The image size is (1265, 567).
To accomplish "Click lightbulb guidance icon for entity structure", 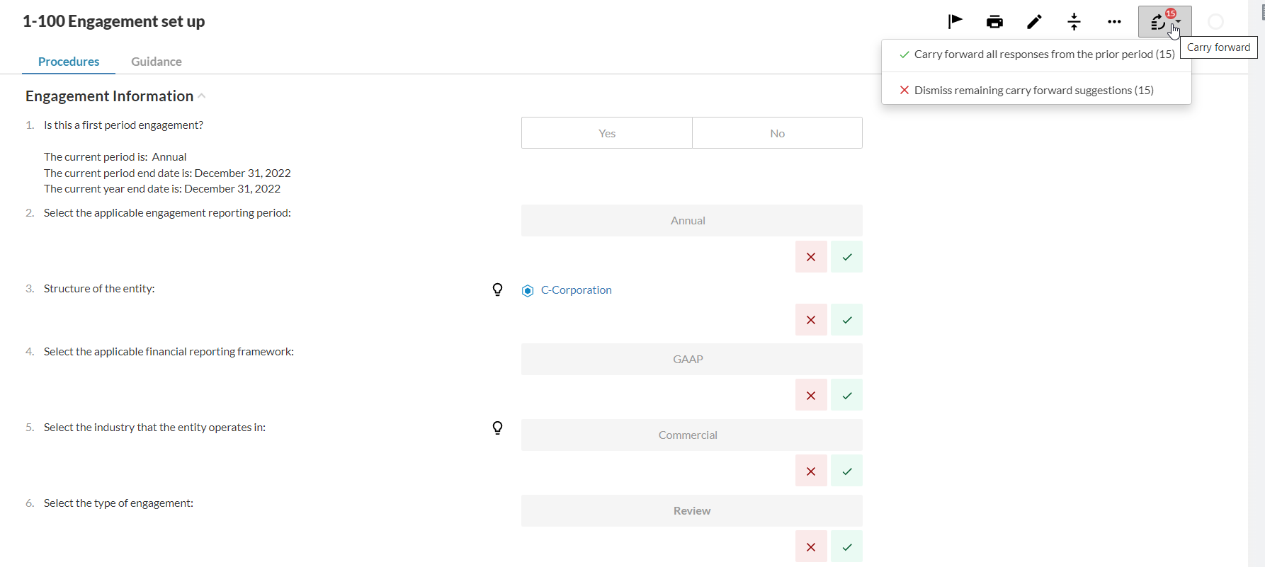I will click(498, 290).
